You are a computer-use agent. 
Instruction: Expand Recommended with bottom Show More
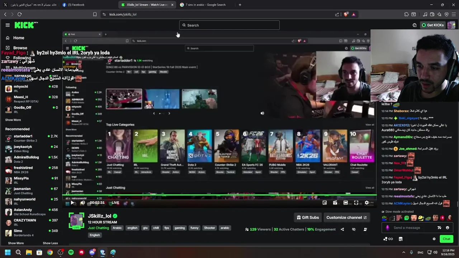click(16, 243)
